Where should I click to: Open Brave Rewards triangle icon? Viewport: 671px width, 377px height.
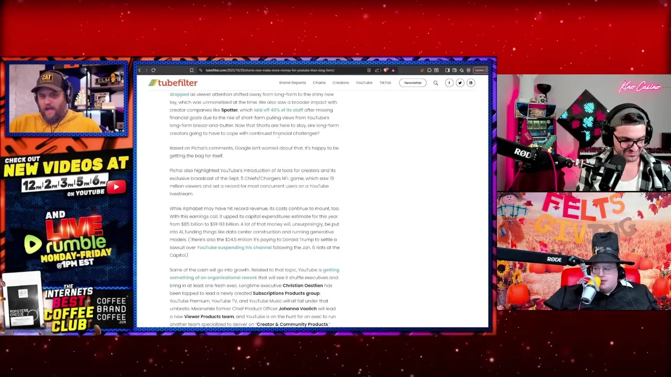[393, 70]
